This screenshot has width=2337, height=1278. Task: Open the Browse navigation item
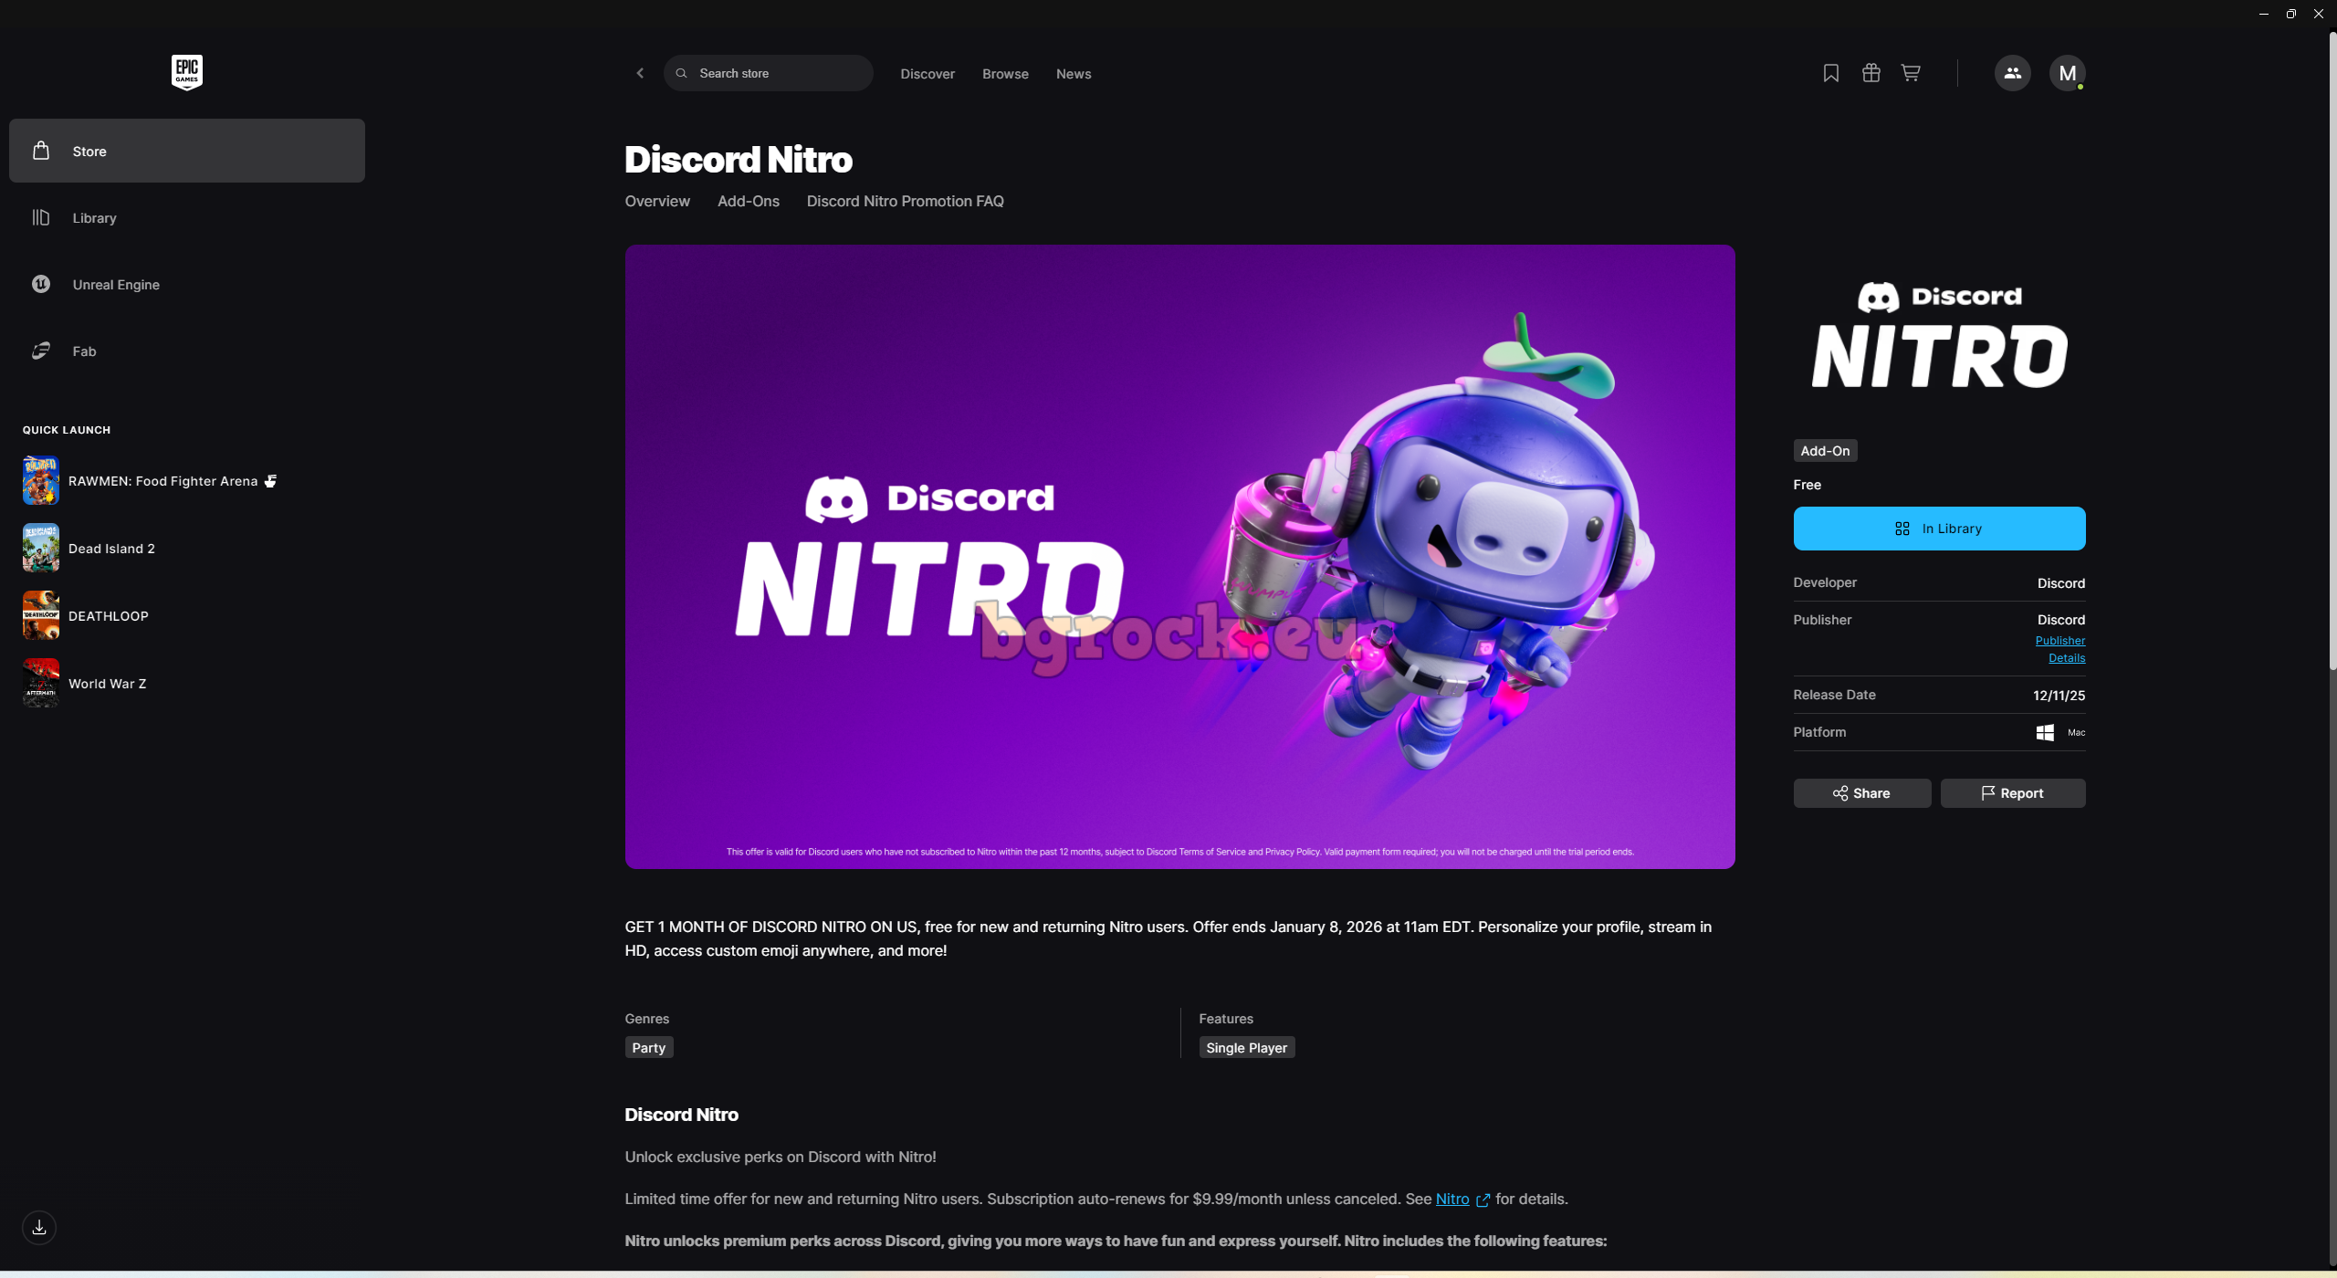(1005, 74)
